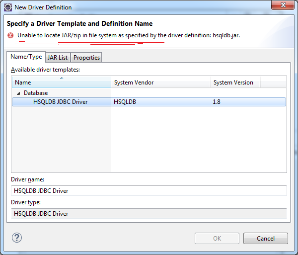298x255 pixels.
Task: Sort templates by Name column header
Action: click(x=62, y=82)
